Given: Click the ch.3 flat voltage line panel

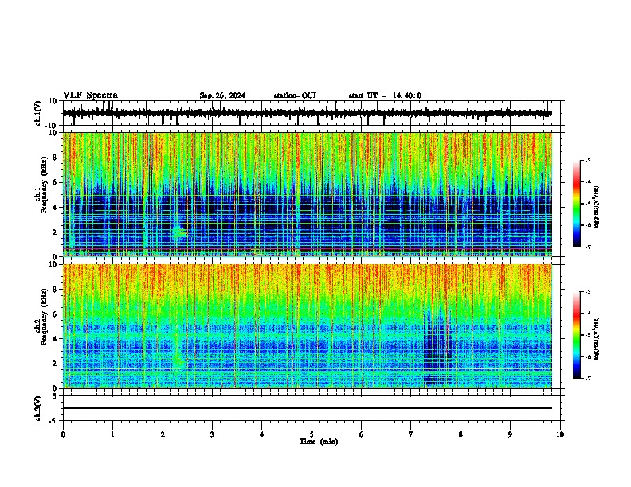Looking at the screenshot, I should [x=312, y=408].
